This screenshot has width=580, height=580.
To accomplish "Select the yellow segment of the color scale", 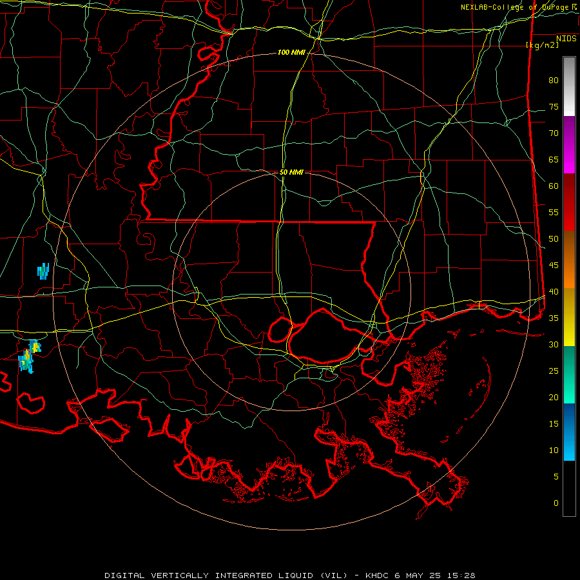I will click(569, 317).
